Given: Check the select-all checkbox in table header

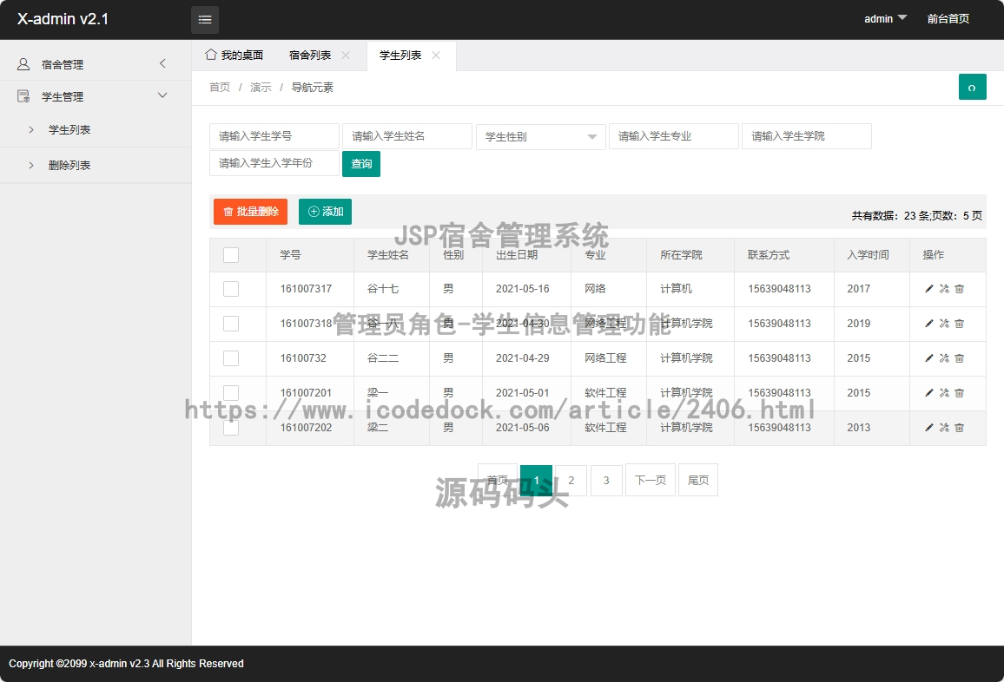Looking at the screenshot, I should click(x=231, y=254).
